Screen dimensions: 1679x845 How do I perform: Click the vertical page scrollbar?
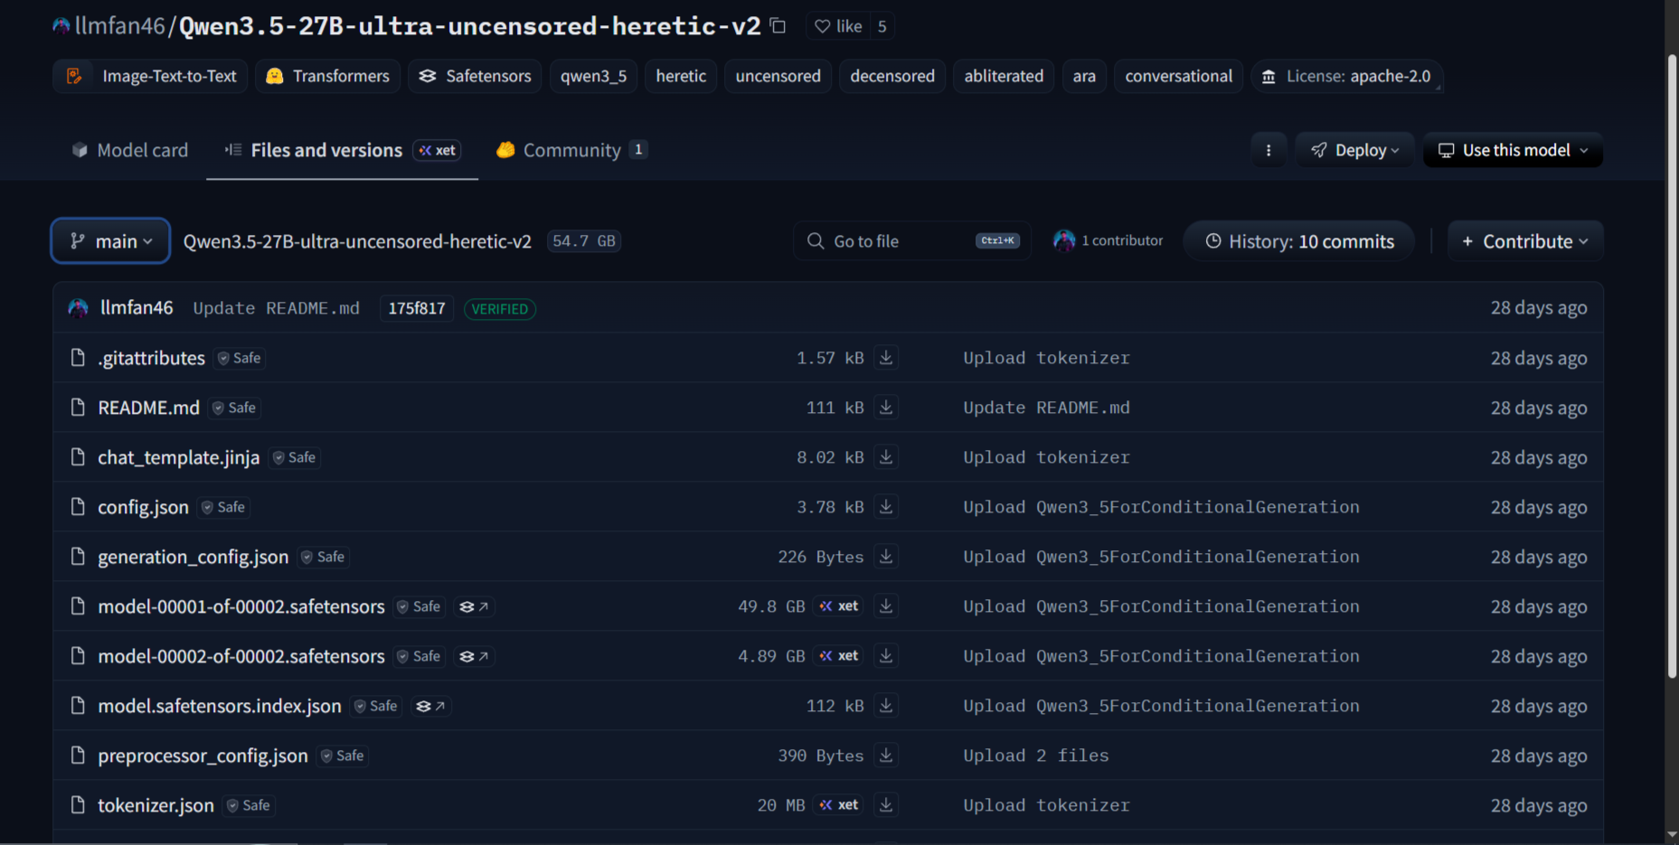[1672, 366]
